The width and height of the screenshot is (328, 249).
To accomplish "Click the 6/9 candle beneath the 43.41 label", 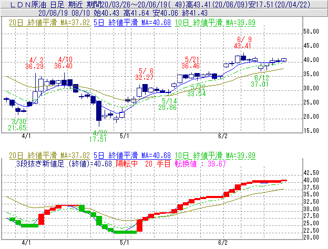I will click(x=243, y=58).
